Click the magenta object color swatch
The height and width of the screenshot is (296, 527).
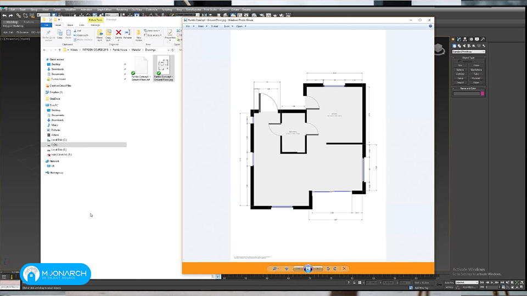point(483,94)
